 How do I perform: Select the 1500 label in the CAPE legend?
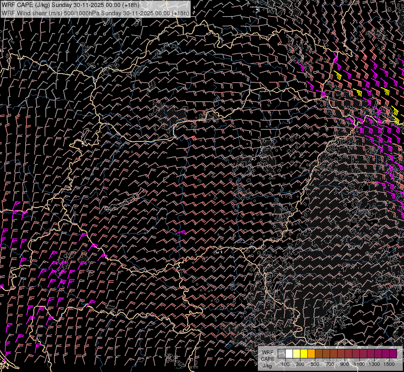[x=389, y=364]
